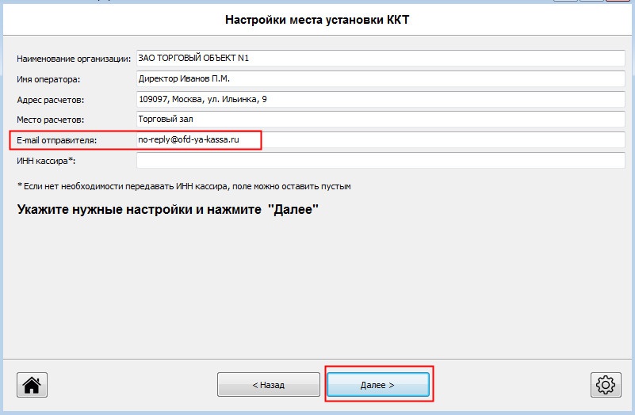Image resolution: width=635 pixels, height=415 pixels.
Task: Select the "Адрес расчетов" text field
Action: [x=381, y=100]
